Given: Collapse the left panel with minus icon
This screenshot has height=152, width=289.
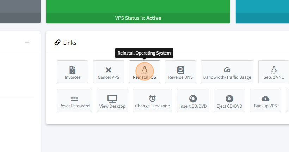Looking at the screenshot, I should [27, 42].
